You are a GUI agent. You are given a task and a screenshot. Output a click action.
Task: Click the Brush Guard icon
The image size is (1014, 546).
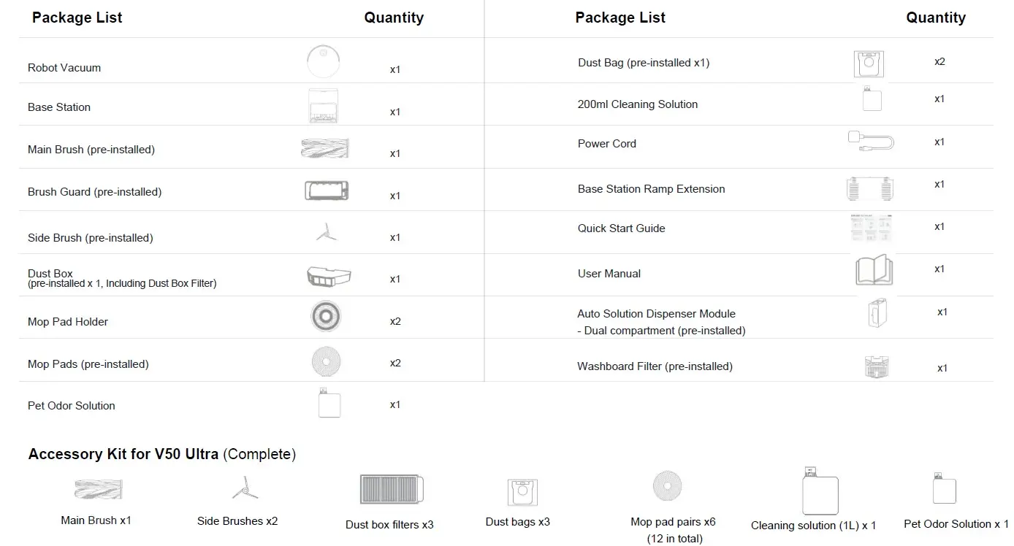coord(326,191)
